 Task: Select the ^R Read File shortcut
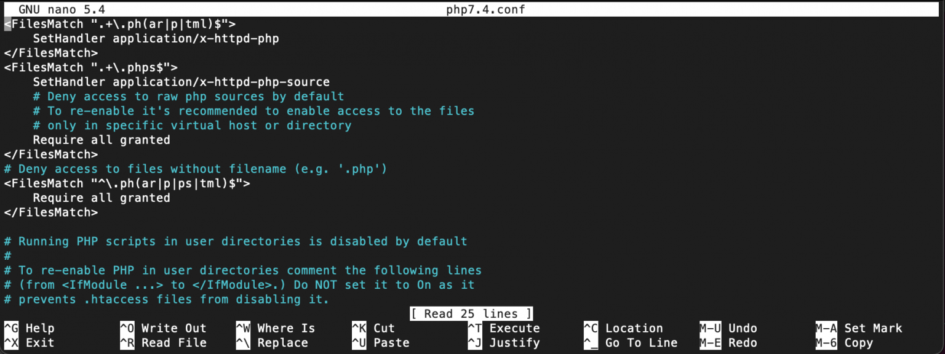pyautogui.click(x=163, y=343)
